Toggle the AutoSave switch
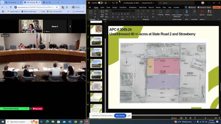The image size is (221, 124). [x=100, y=3]
